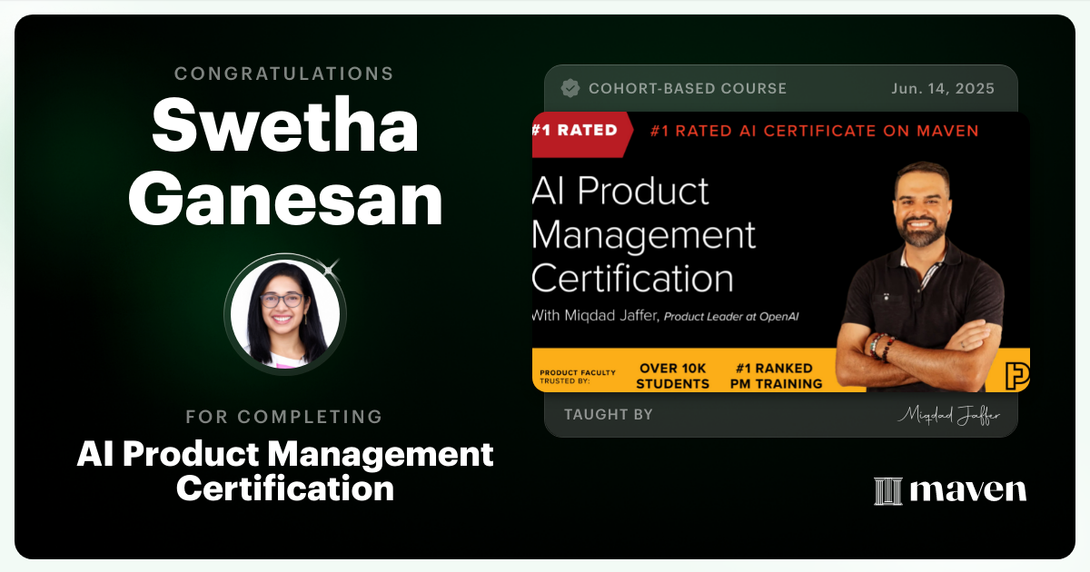Click Miqdad Jaffer's handwritten signature
The image size is (1090, 572).
[x=951, y=414]
